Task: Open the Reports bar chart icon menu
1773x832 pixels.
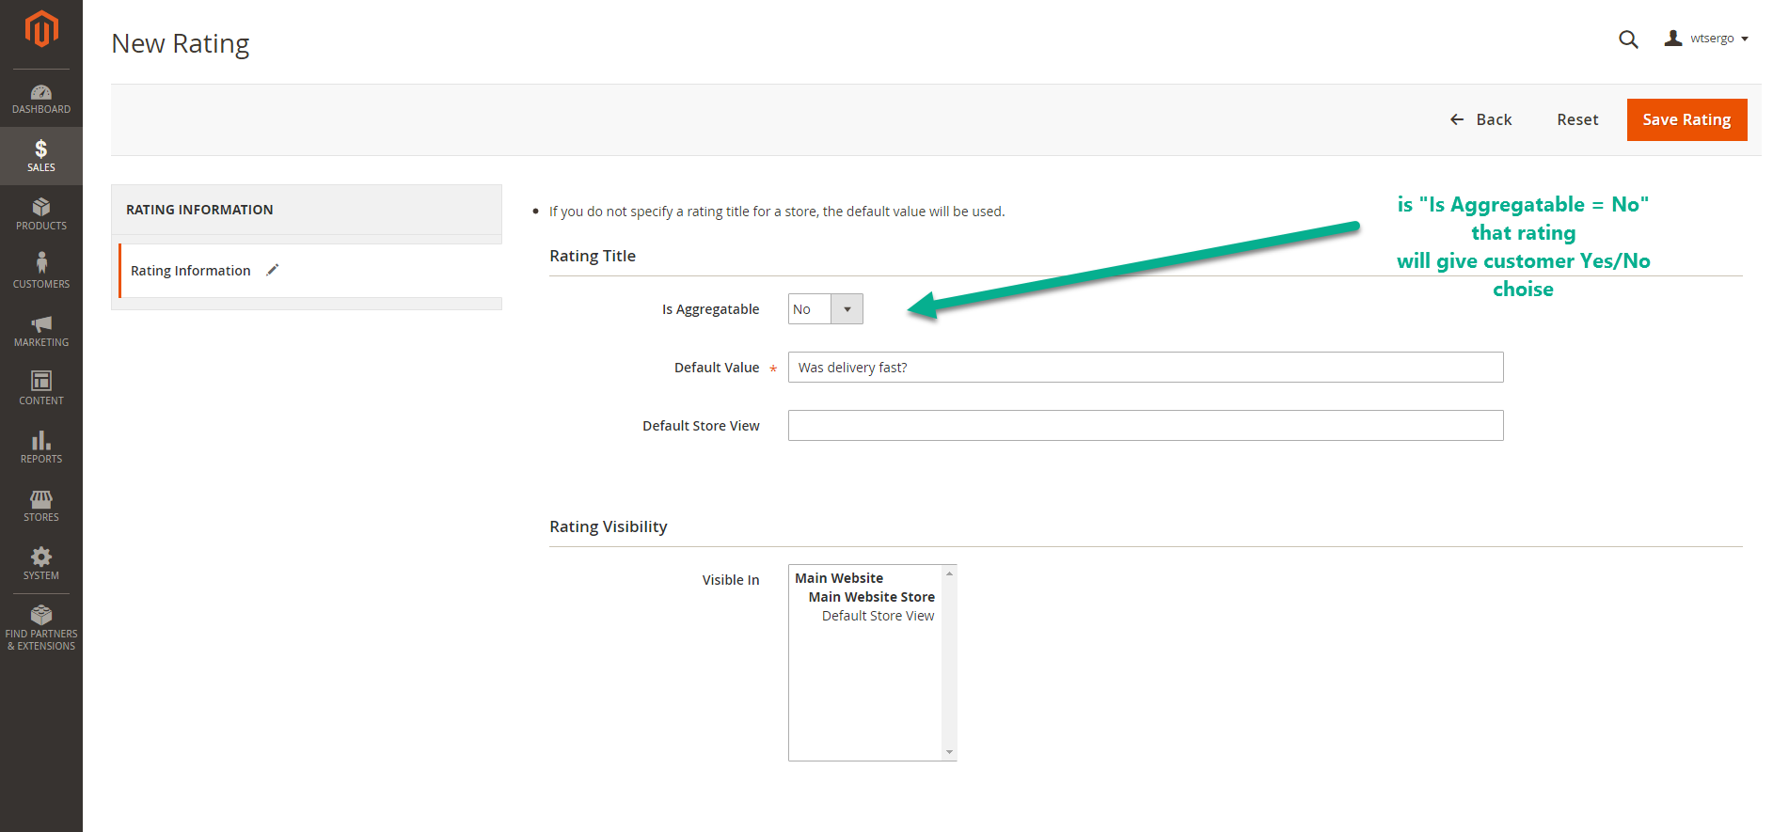Action: (x=41, y=440)
